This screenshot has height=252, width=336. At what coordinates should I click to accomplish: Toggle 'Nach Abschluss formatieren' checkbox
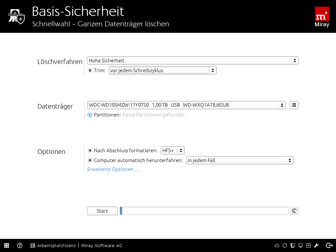pos(90,151)
